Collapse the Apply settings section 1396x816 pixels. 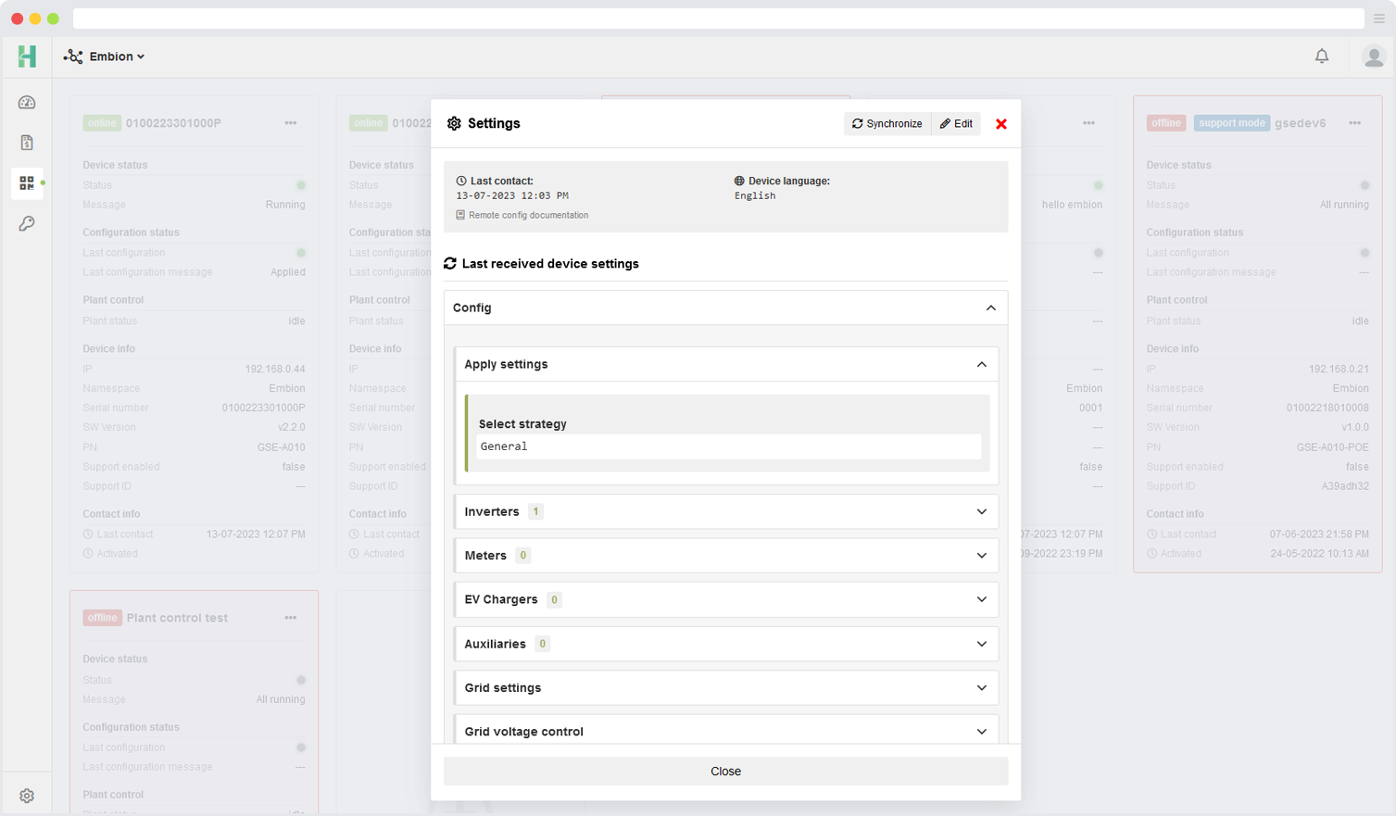point(981,364)
